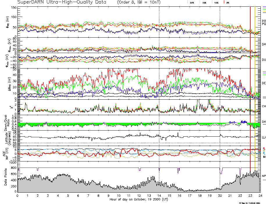Image resolution: width=266 pixels, height=204 pixels.
Task: Click the dashed vertical line at hour 20
Action: 220,87
